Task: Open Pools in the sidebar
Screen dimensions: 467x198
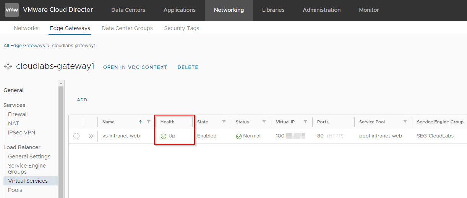Action: pyautogui.click(x=15, y=190)
